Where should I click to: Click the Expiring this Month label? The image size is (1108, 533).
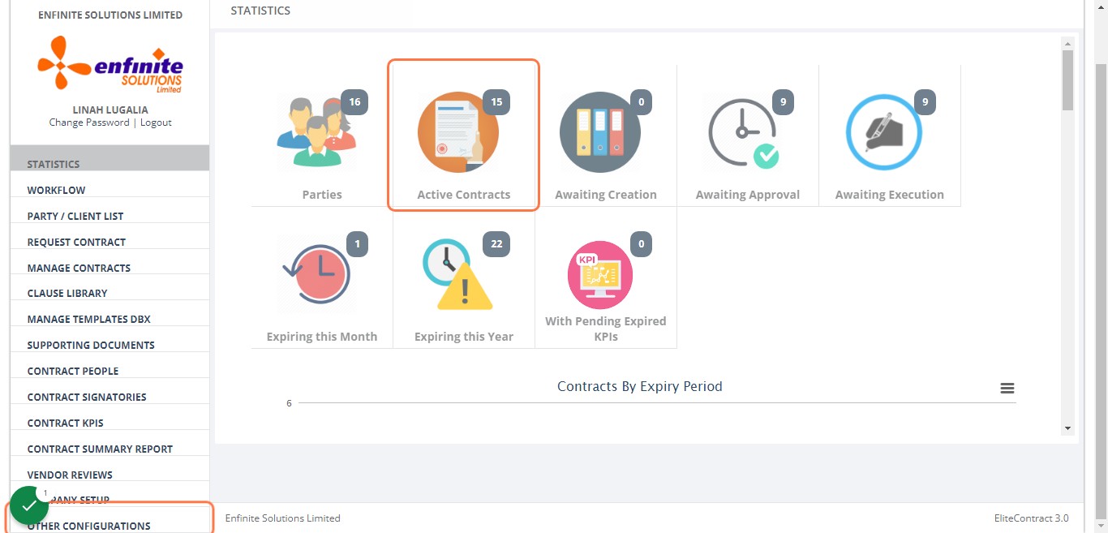pos(322,337)
